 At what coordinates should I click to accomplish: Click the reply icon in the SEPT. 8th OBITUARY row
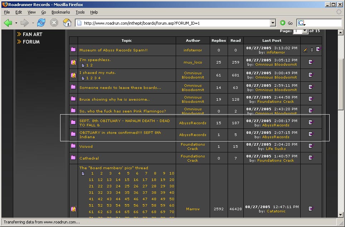point(311,122)
